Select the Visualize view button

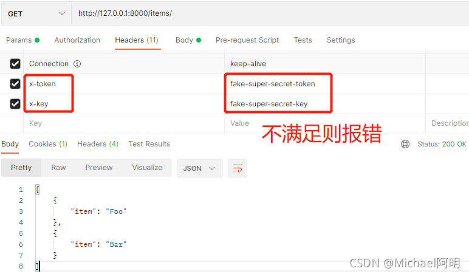(x=147, y=168)
